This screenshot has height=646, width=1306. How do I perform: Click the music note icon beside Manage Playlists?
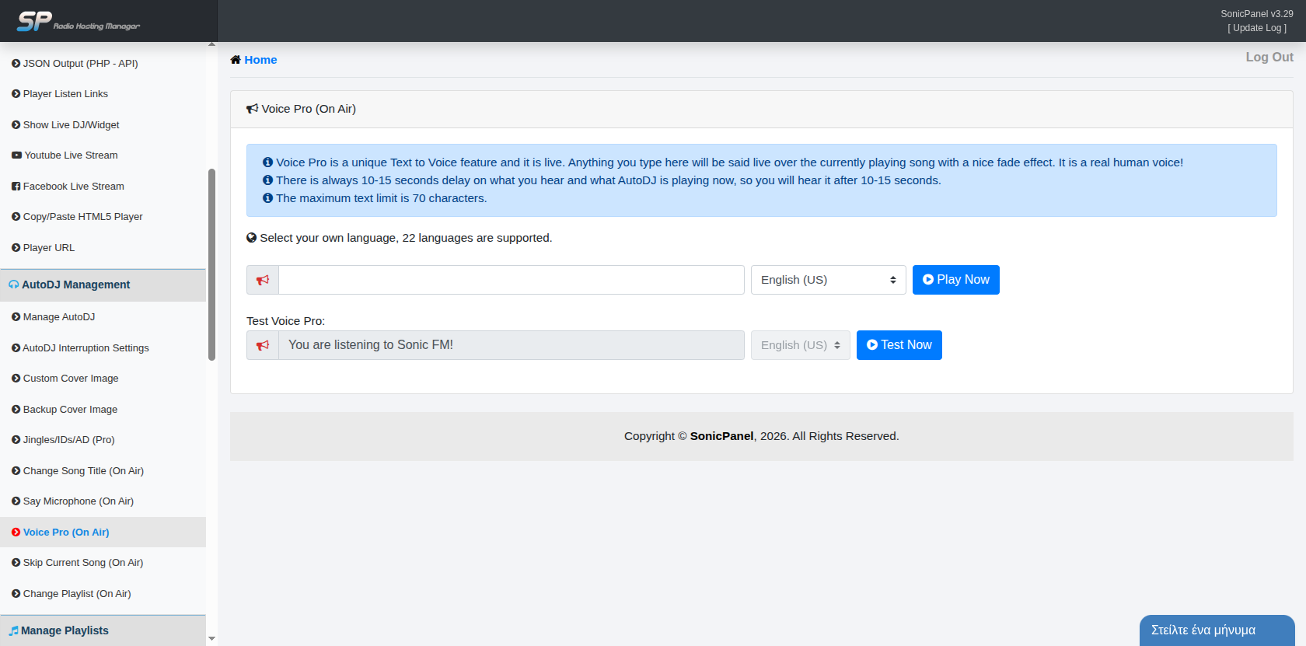13,631
